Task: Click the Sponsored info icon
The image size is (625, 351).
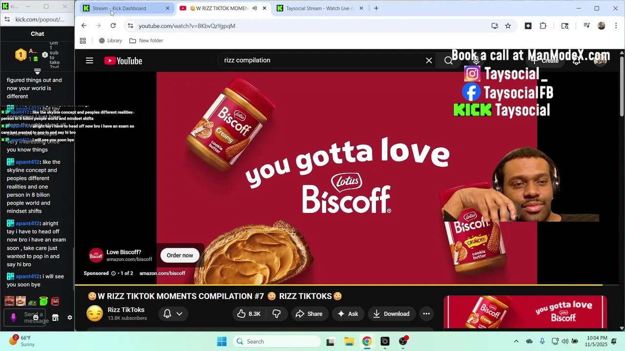Action: click(x=113, y=273)
